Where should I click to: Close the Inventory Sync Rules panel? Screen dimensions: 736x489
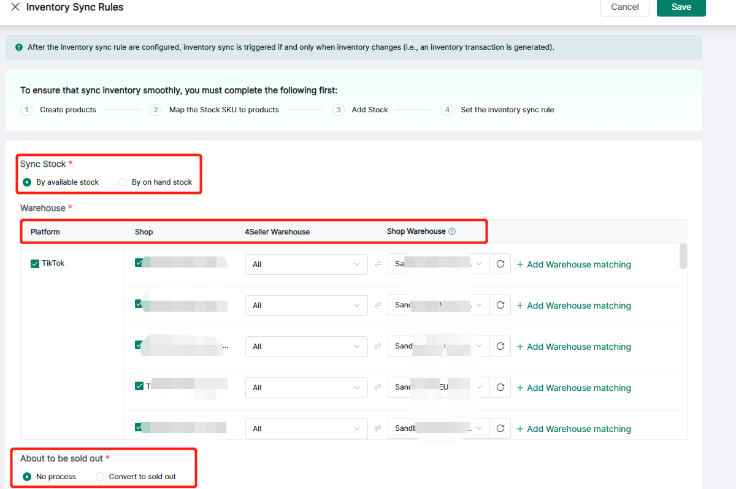[x=15, y=7]
